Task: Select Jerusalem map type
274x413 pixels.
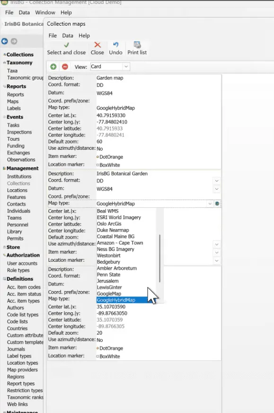Action: [107, 281]
